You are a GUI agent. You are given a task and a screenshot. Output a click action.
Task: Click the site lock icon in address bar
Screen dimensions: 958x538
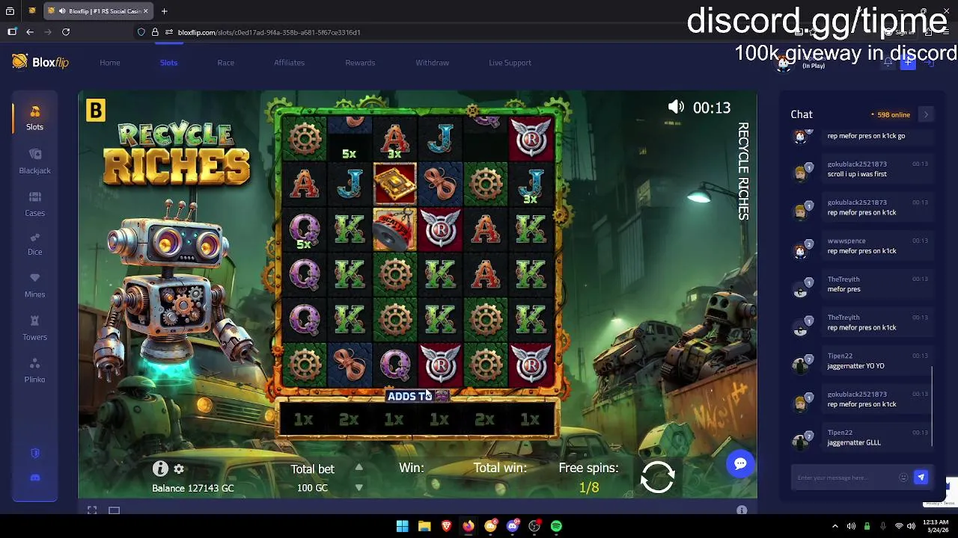pyautogui.click(x=155, y=32)
